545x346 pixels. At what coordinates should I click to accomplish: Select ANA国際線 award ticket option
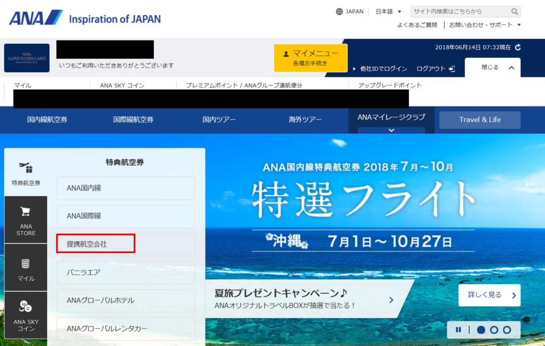[126, 216]
